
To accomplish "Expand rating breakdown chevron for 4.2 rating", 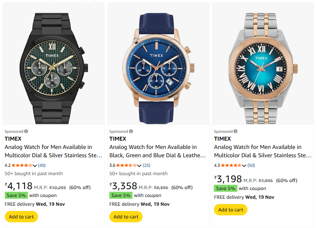I will (35, 166).
